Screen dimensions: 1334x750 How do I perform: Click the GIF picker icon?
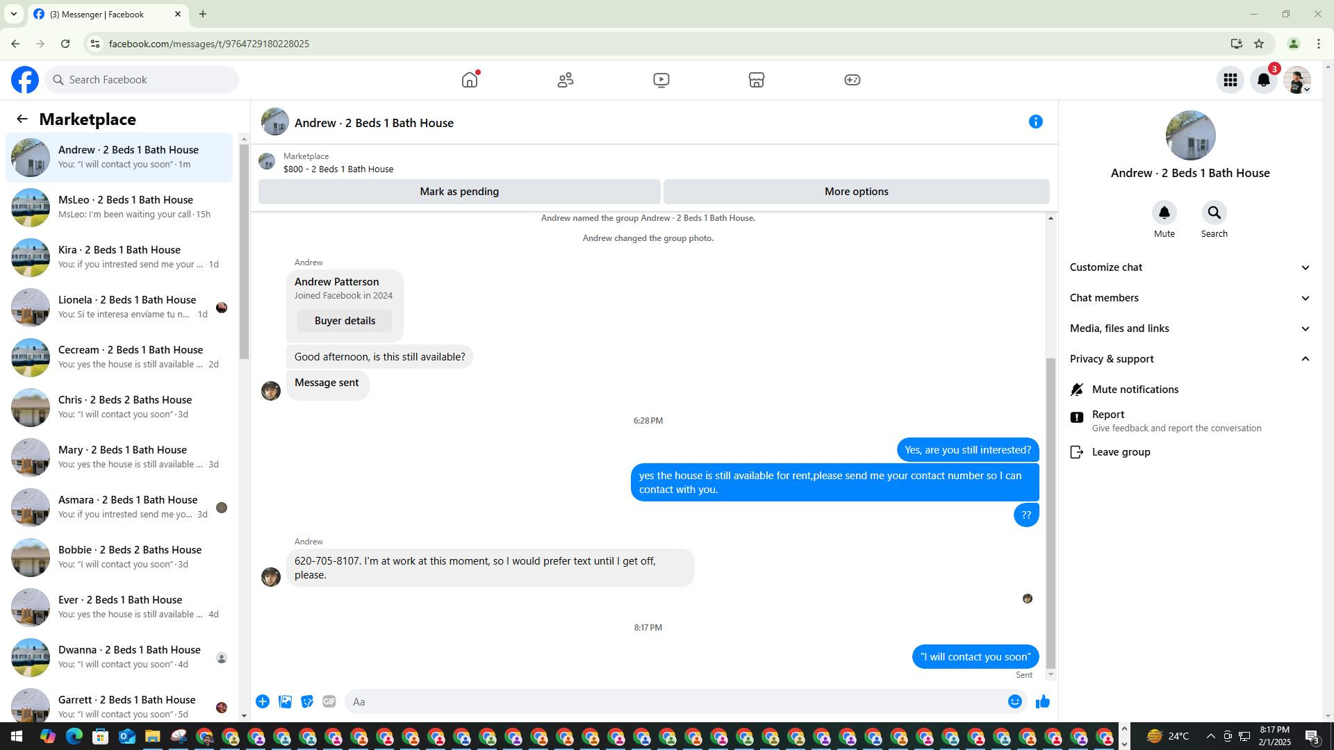coord(329,701)
